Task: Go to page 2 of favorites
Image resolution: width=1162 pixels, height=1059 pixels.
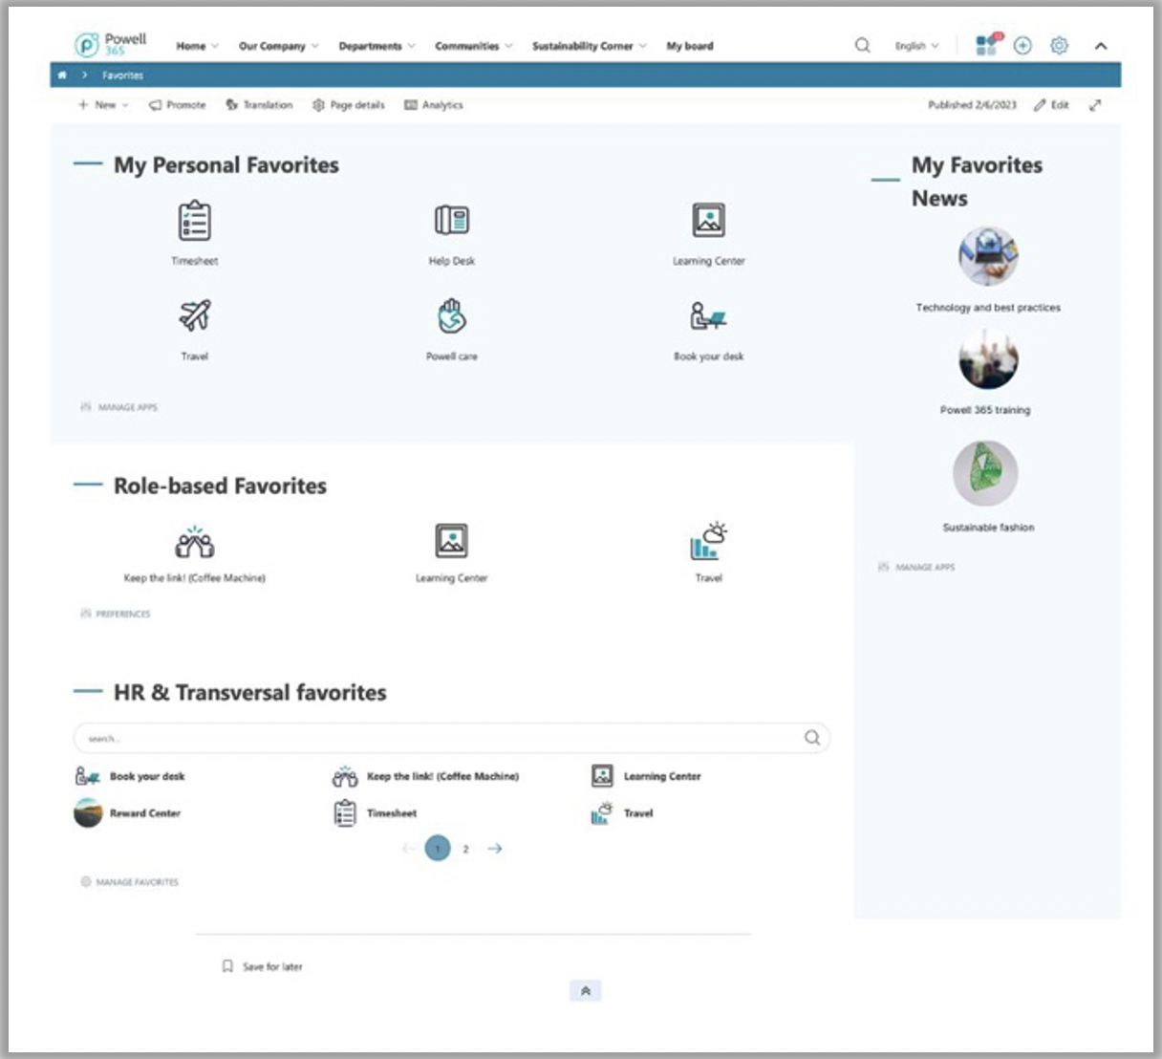Action: tap(465, 847)
